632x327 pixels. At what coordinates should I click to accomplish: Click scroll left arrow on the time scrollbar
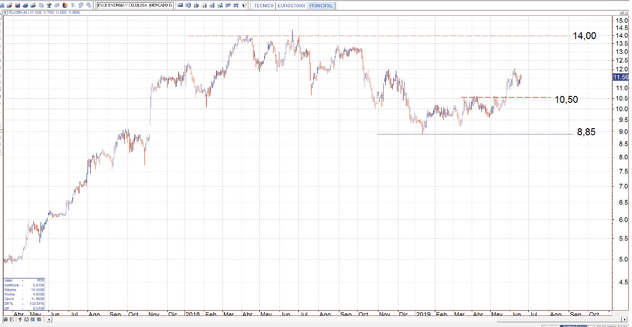pos(50,319)
